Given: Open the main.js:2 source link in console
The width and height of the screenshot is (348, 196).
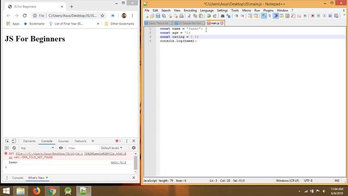Looking at the screenshot, I should tap(119, 162).
